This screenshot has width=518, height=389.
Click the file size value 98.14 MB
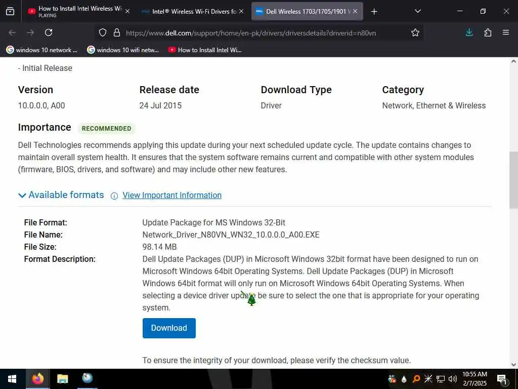click(x=159, y=247)
